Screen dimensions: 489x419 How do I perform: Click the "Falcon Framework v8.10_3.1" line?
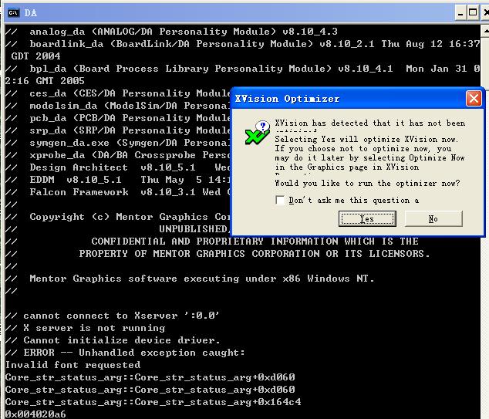coord(117,192)
